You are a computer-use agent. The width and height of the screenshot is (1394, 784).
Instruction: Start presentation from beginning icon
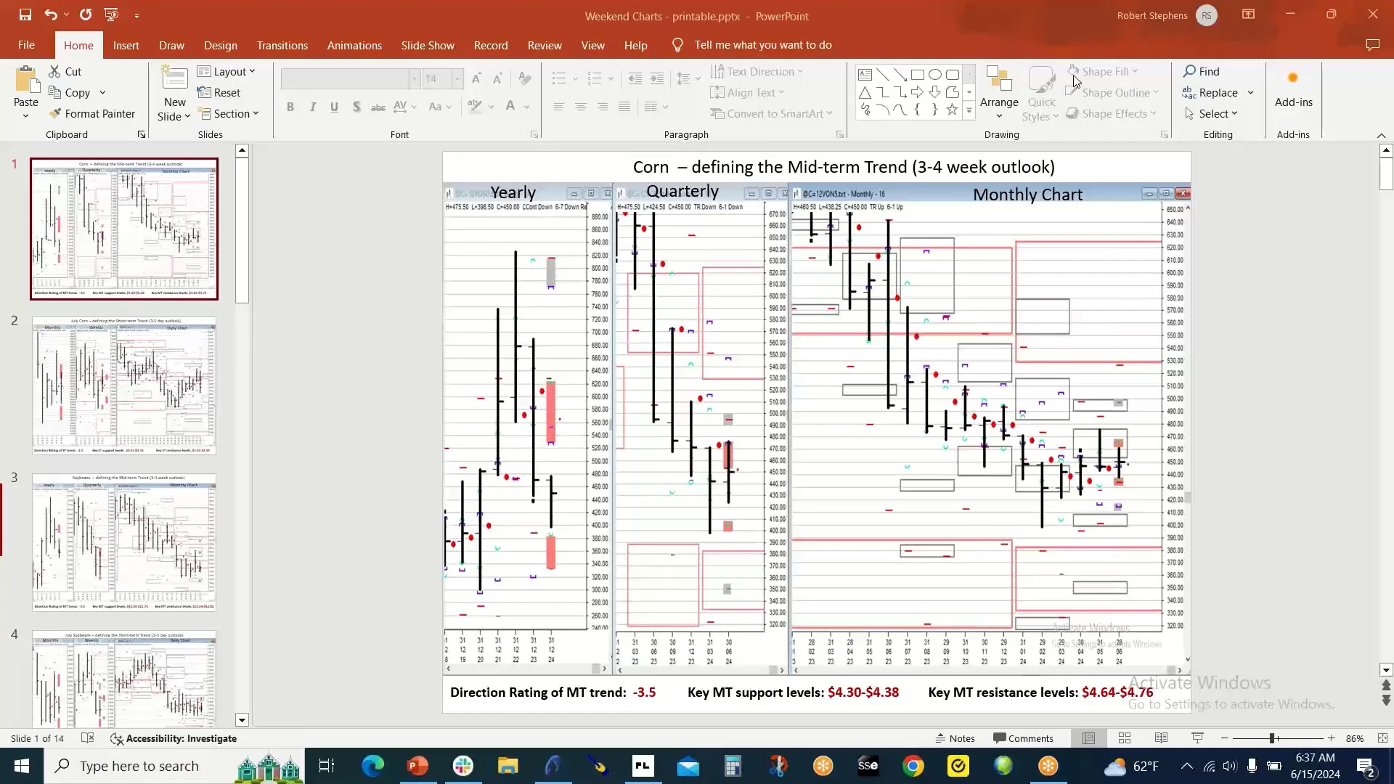(x=111, y=15)
